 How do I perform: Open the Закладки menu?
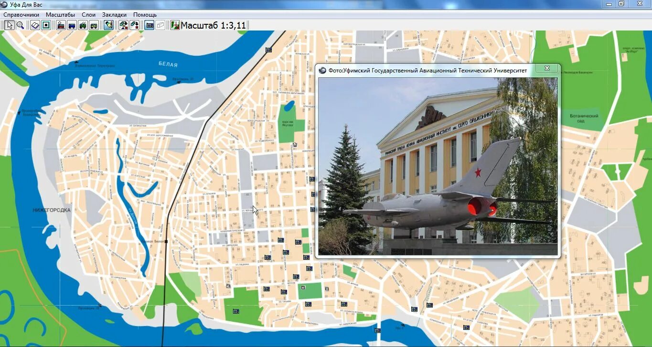pos(115,15)
